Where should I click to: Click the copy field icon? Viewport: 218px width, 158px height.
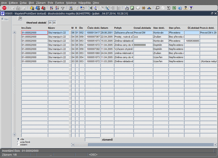pos(96,8)
